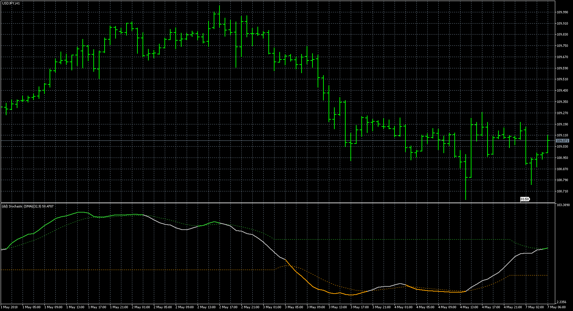
Task: Click the flat green dotted upper signal level
Action: (x=376, y=239)
